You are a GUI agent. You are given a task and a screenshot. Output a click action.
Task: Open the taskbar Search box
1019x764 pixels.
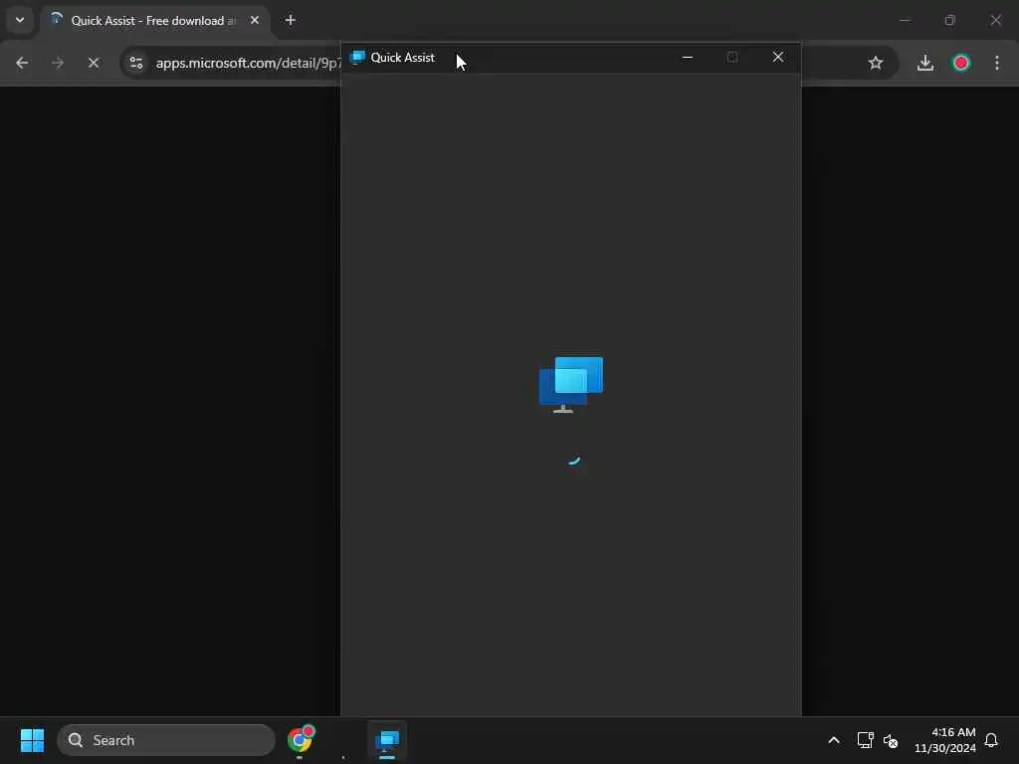click(x=166, y=740)
